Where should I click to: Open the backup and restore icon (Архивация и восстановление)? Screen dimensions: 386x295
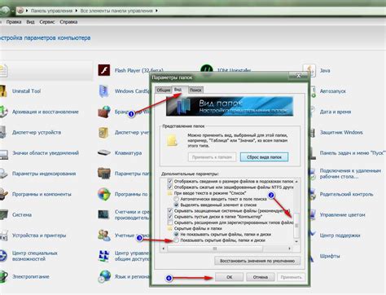(x=3, y=112)
